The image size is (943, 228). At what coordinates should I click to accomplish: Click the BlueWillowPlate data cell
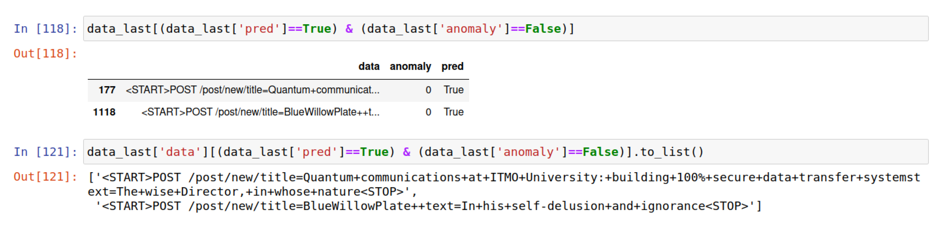pos(260,112)
